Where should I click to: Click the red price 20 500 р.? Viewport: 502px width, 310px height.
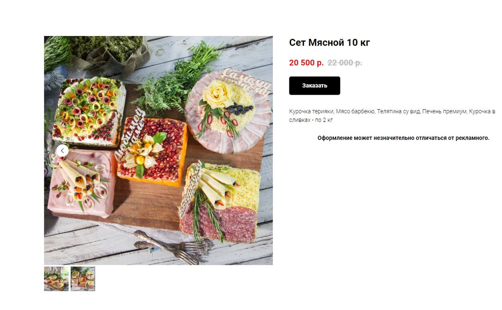pos(306,63)
